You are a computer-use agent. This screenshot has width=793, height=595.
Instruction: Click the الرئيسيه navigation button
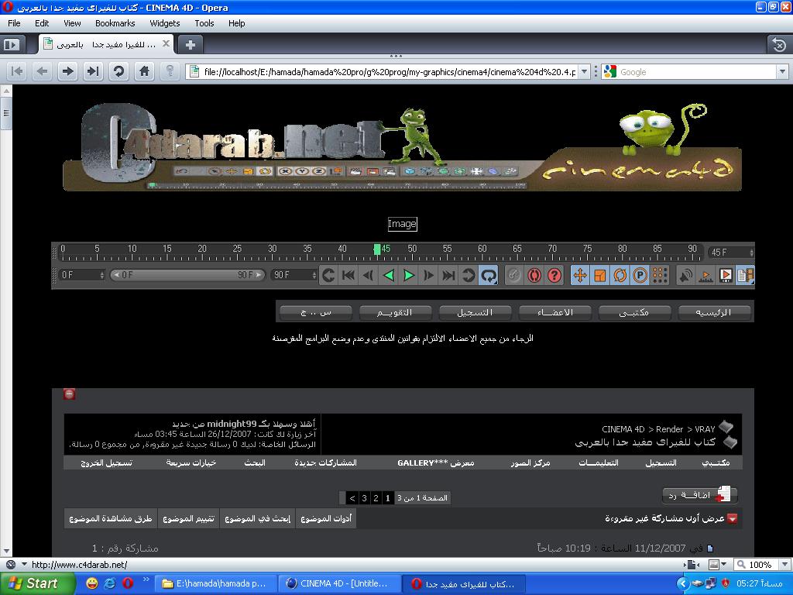(714, 312)
